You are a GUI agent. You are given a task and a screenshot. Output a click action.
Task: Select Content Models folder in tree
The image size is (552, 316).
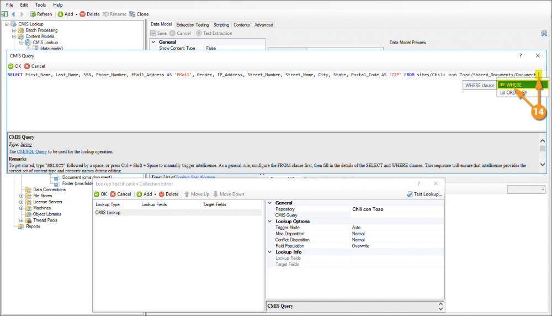40,36
